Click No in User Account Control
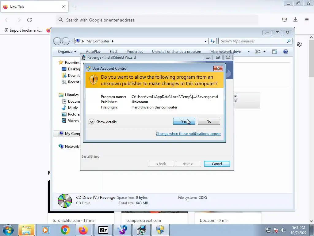 tap(209, 121)
